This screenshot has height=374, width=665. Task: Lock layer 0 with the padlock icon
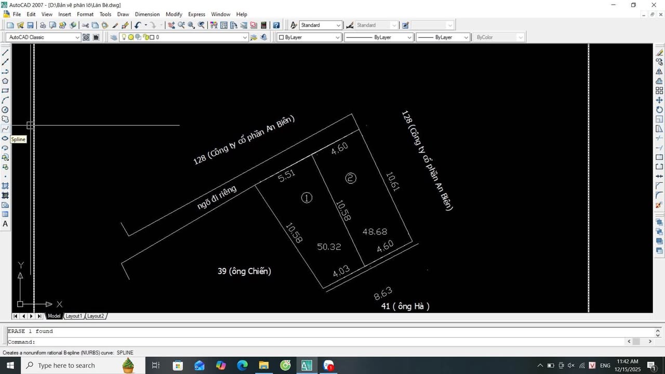pyautogui.click(x=146, y=37)
